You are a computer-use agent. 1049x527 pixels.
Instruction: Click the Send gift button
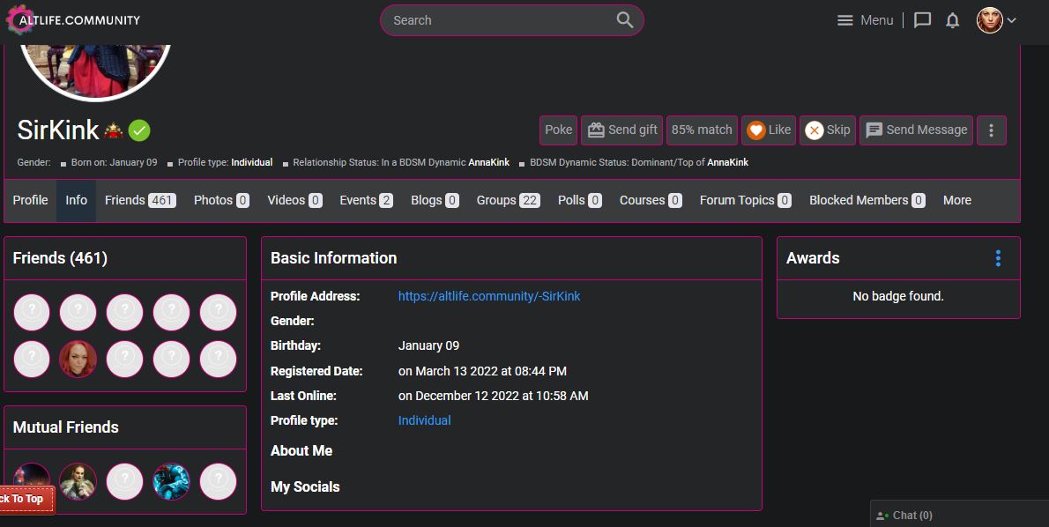coord(621,130)
